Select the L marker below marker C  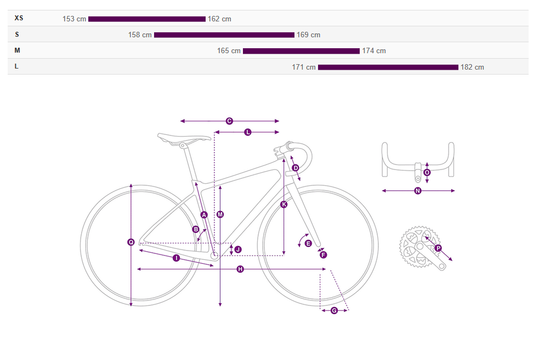tap(248, 132)
